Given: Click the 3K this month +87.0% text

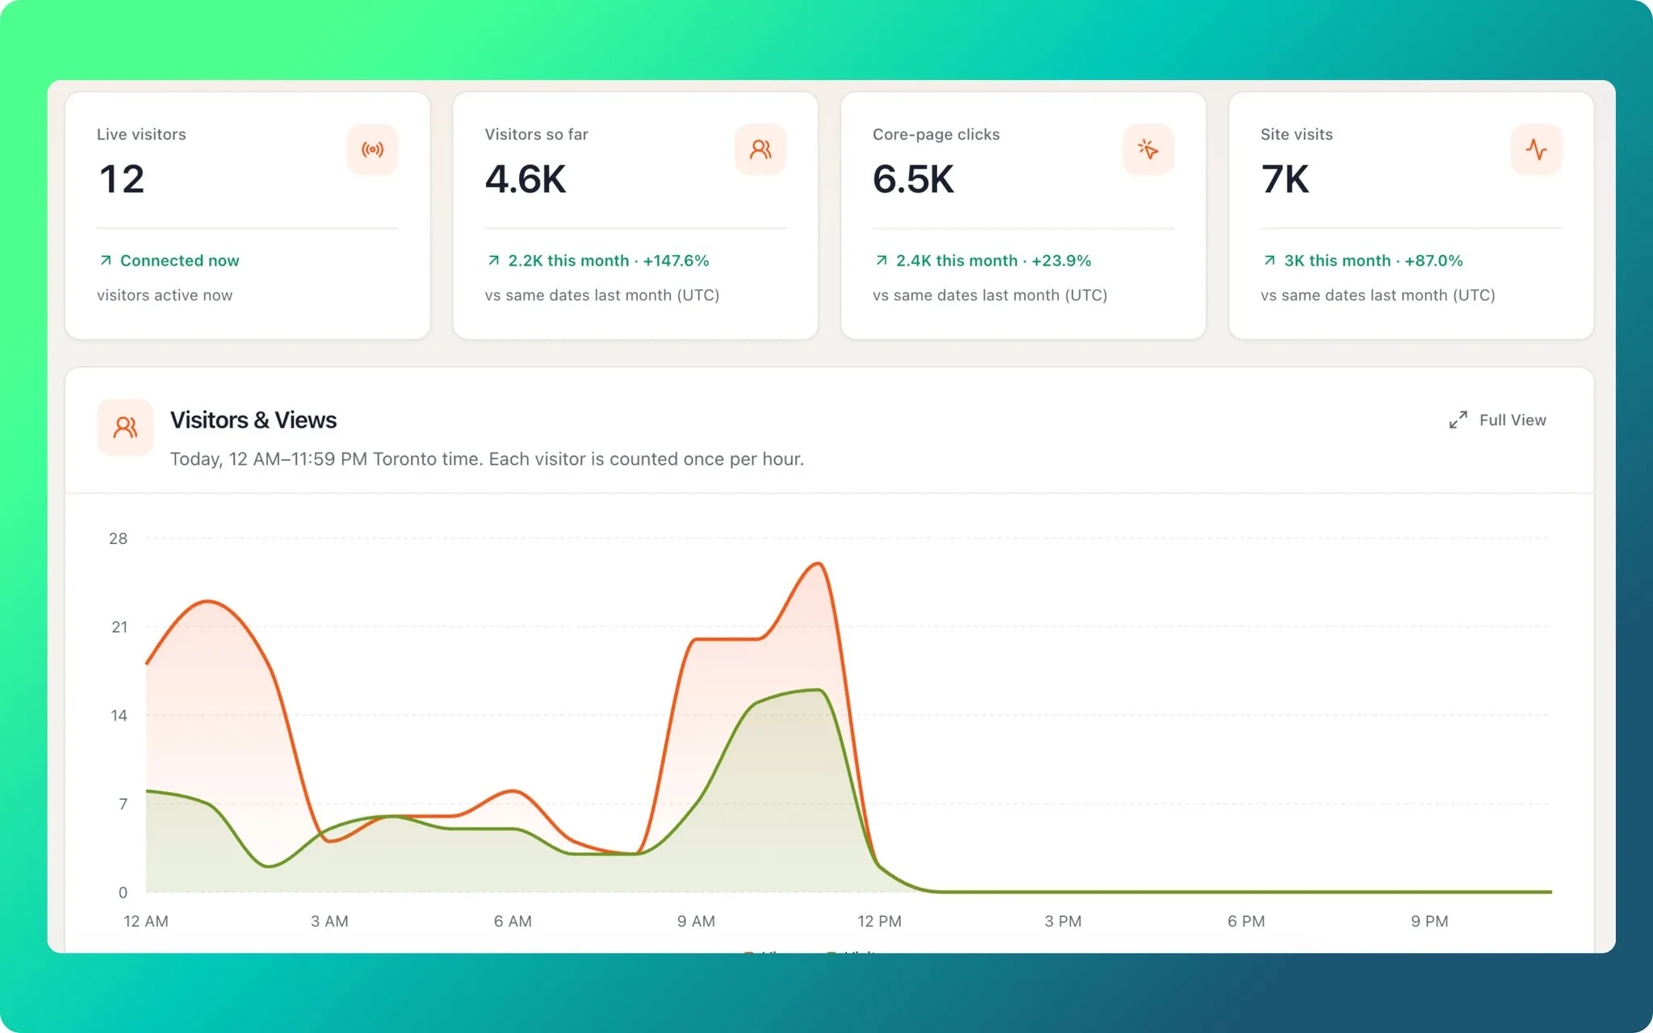Looking at the screenshot, I should pyautogui.click(x=1374, y=261).
